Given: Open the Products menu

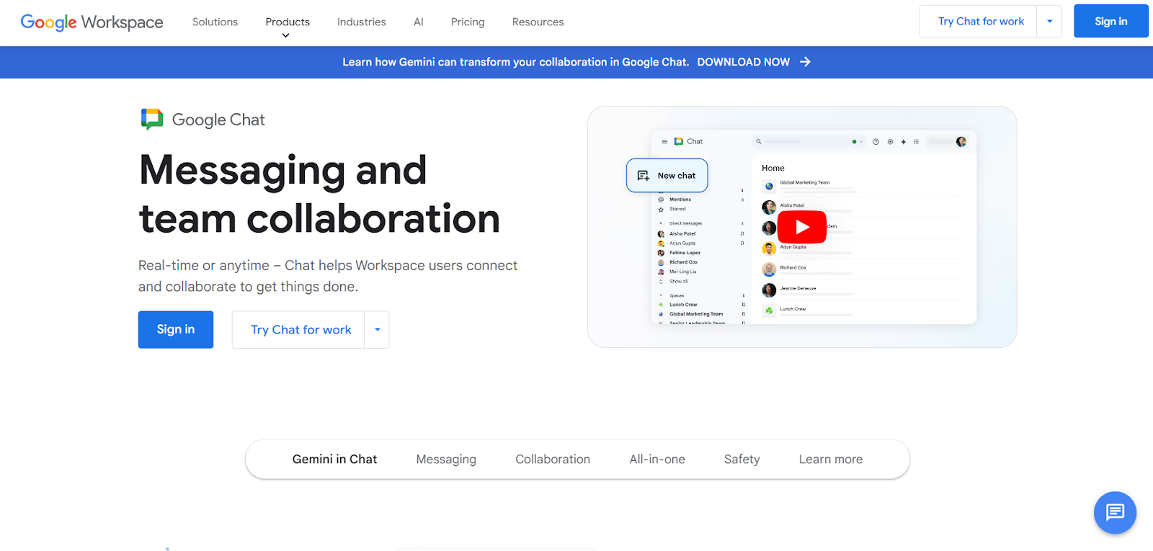Looking at the screenshot, I should 288,22.
